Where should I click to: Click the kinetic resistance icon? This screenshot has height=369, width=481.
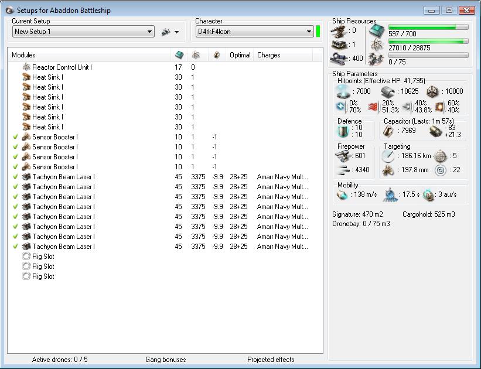coord(407,107)
